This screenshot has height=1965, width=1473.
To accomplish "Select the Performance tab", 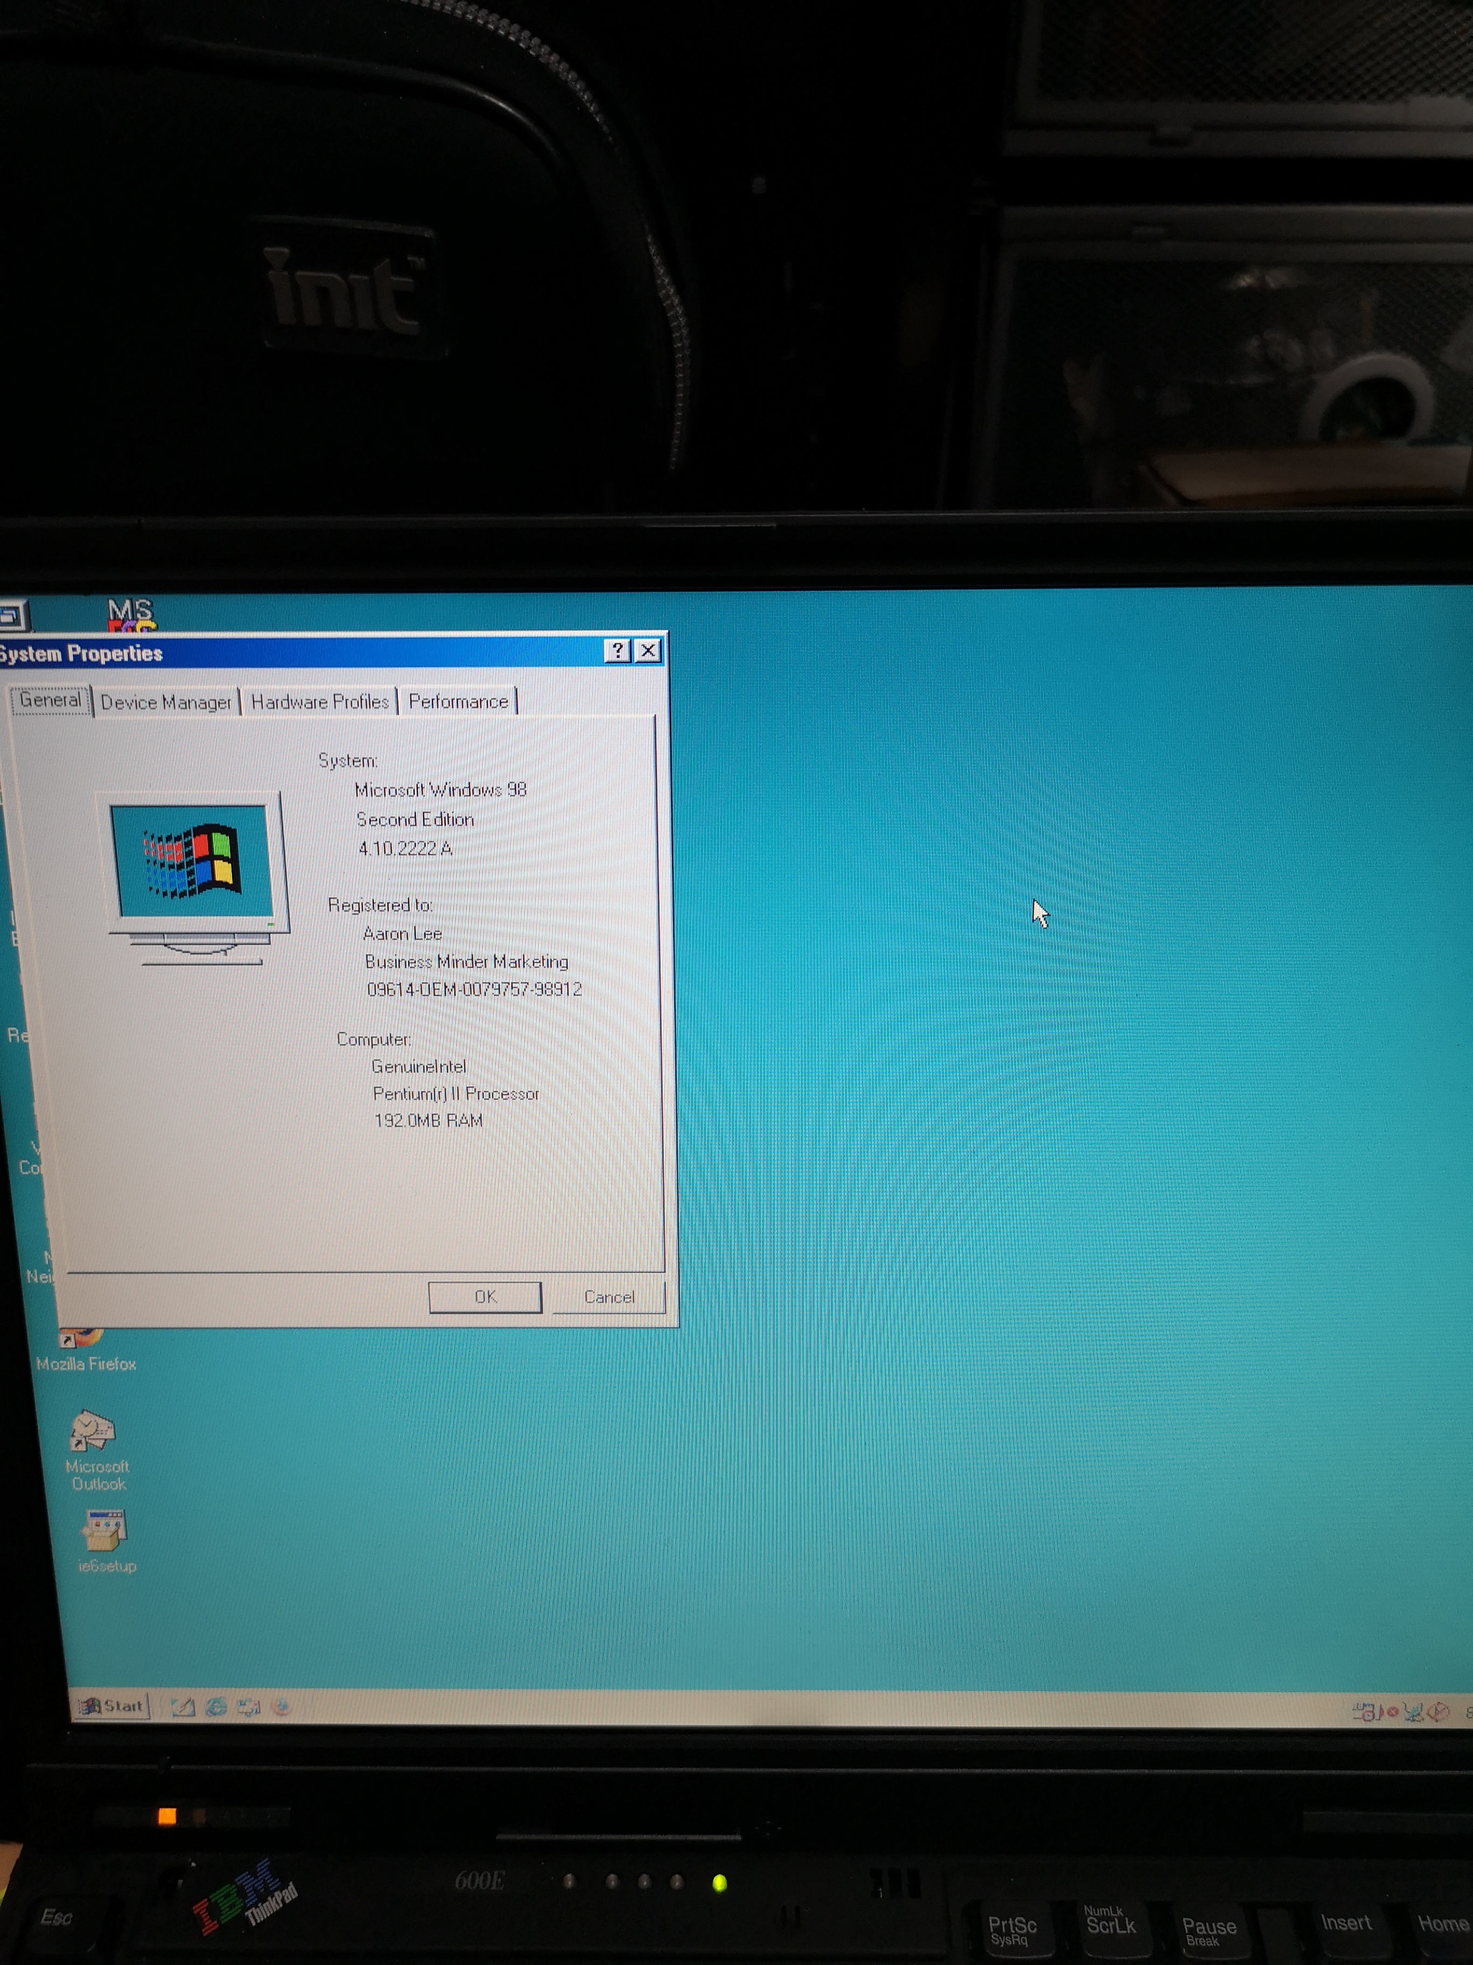I will click(458, 702).
